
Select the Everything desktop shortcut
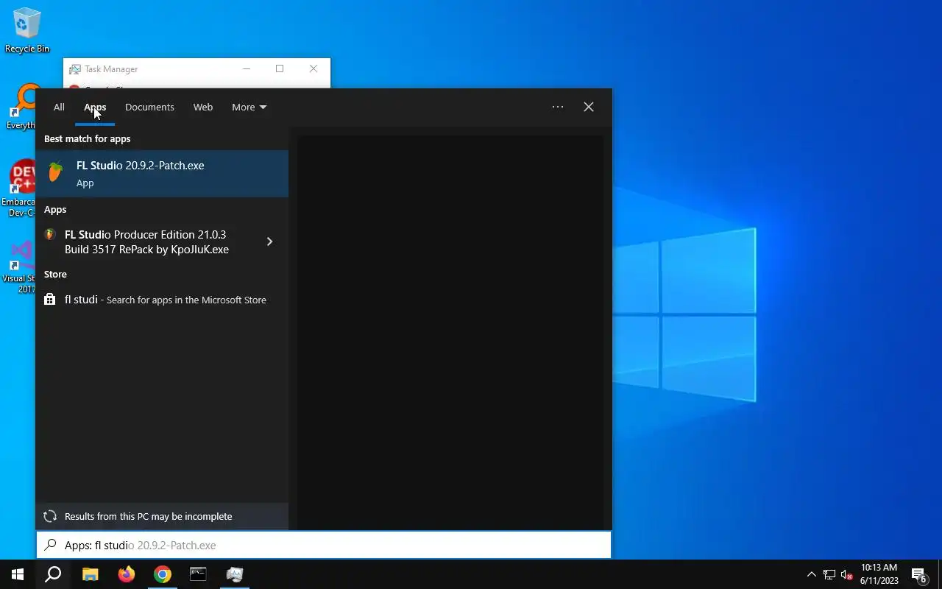(x=21, y=107)
